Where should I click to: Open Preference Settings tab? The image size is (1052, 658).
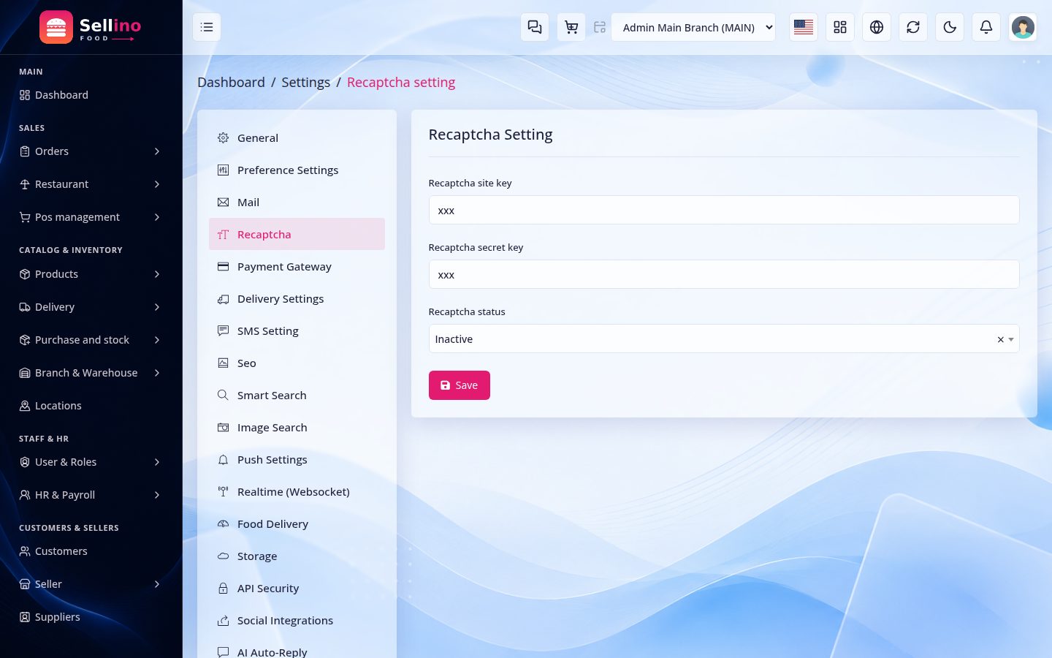[297, 170]
